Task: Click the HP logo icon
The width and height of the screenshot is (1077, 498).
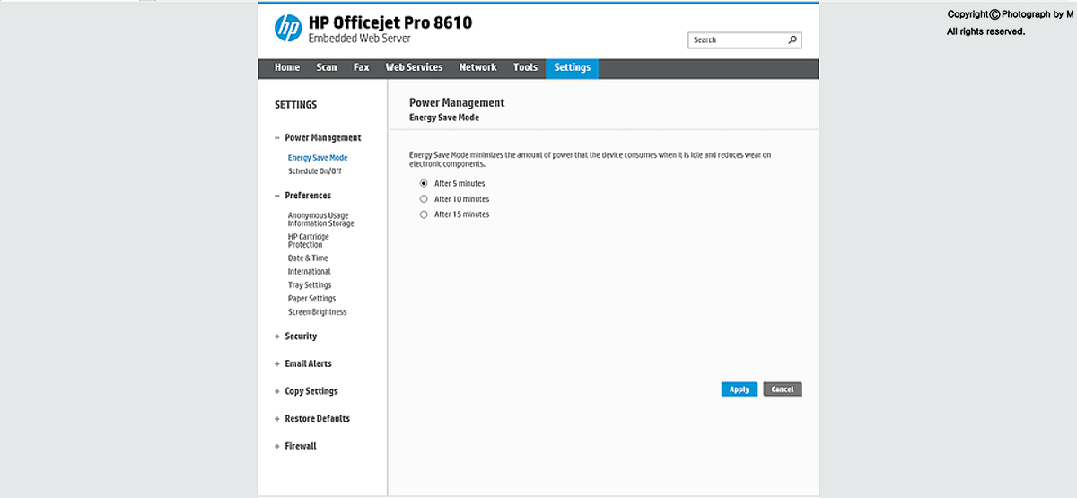Action: (x=288, y=29)
